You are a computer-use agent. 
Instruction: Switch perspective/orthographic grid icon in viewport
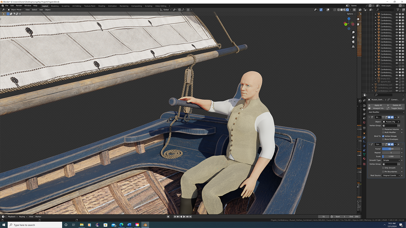coord(353,46)
